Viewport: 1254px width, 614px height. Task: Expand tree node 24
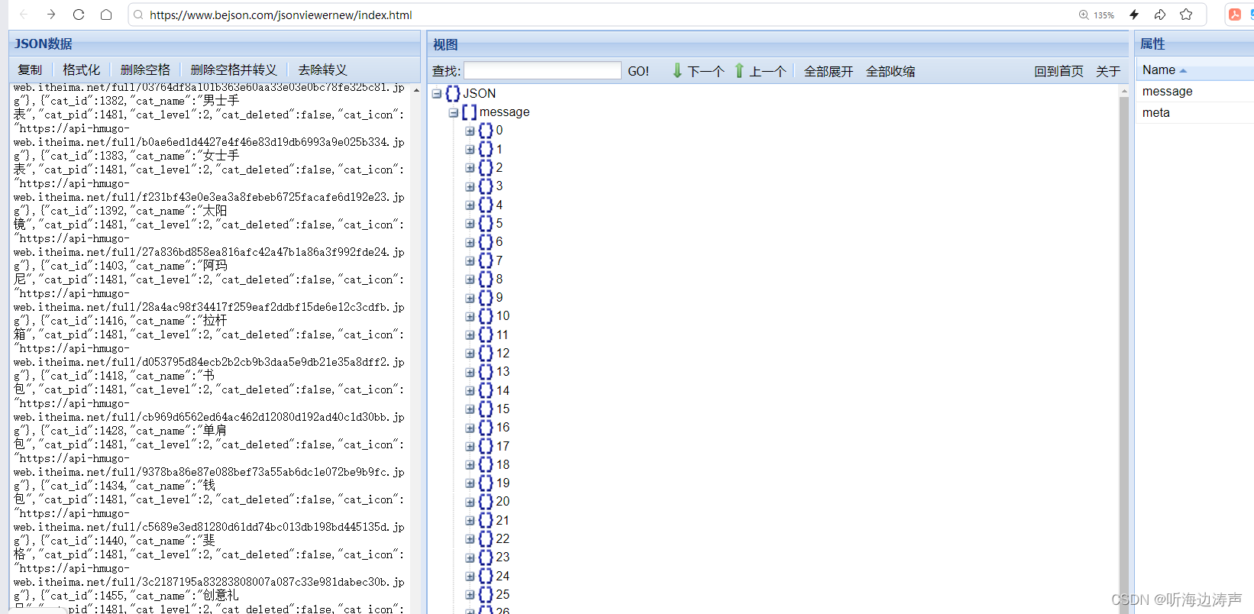(470, 577)
